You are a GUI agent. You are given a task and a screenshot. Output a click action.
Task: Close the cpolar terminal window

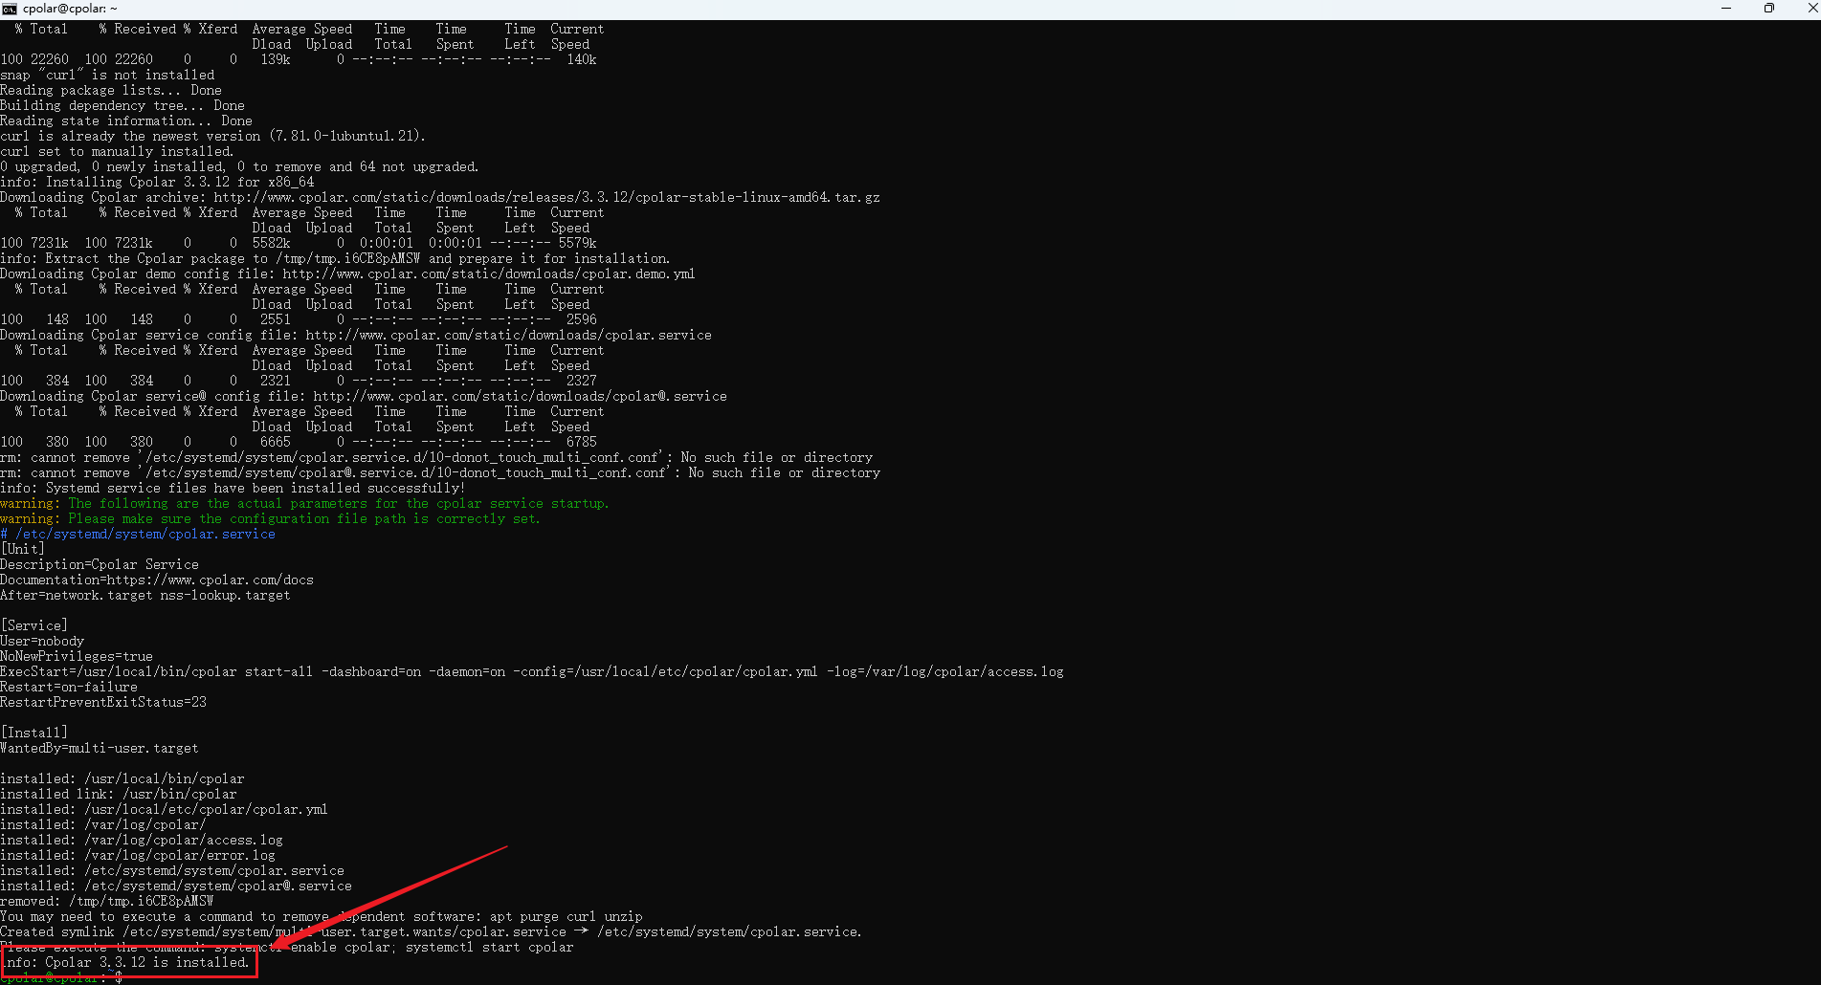[x=1810, y=9]
